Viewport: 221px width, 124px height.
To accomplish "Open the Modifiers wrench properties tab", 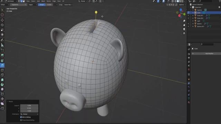I will [189, 83].
